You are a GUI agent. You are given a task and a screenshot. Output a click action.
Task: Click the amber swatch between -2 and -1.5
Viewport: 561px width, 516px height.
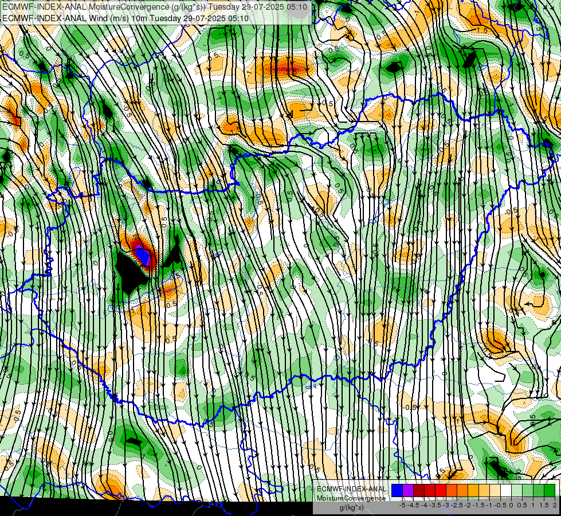[x=473, y=491]
